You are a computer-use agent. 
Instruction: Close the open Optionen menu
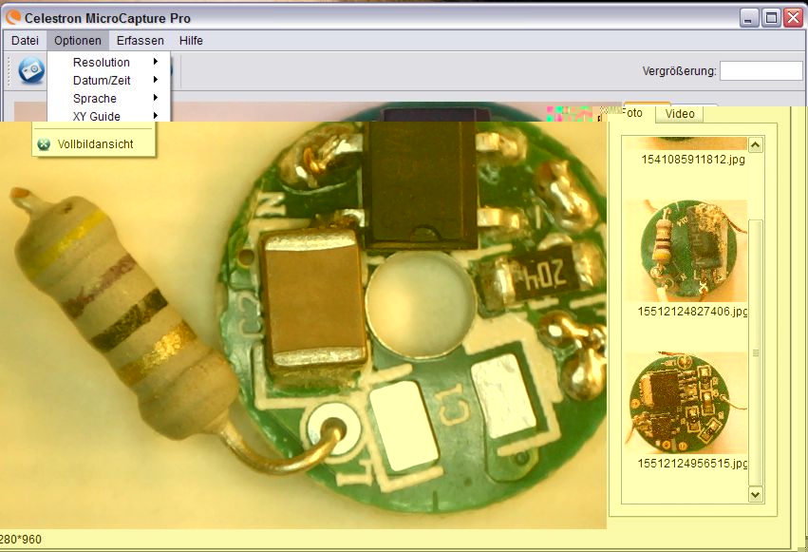click(x=77, y=41)
